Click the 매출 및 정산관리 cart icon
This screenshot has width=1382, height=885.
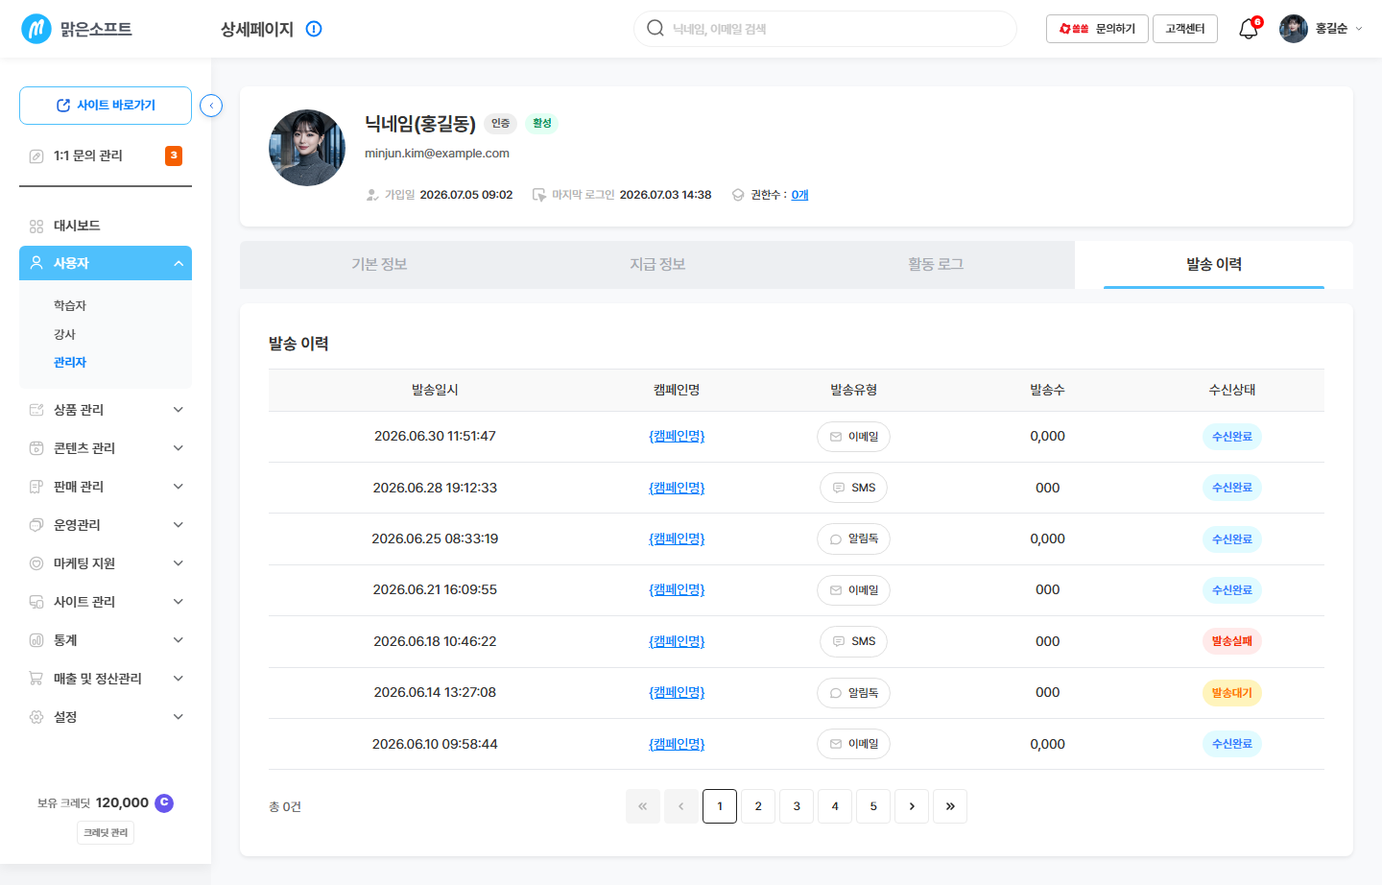click(x=36, y=679)
